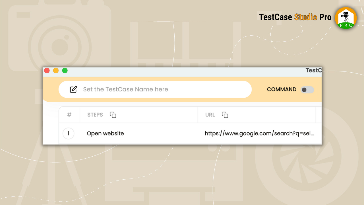
Task: Click the step number 1 badge
Action: point(68,133)
